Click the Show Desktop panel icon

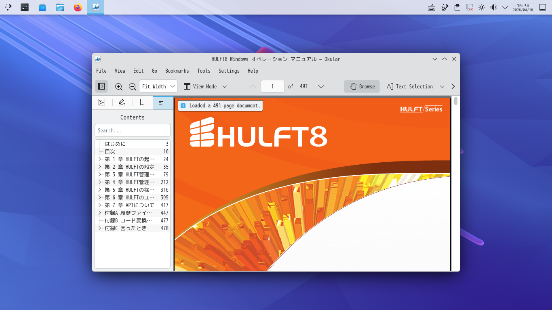pyautogui.click(x=543, y=7)
